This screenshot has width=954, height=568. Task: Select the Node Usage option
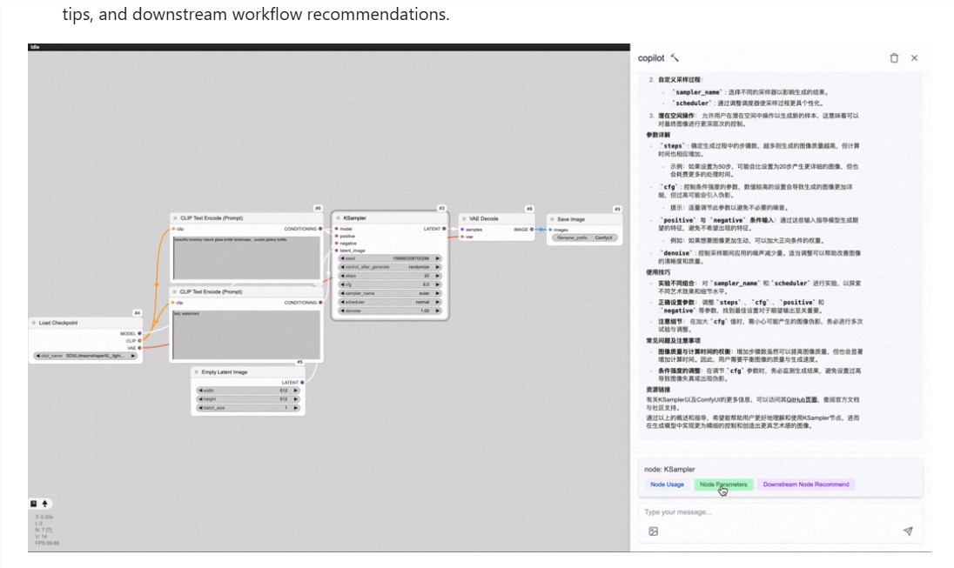667,484
